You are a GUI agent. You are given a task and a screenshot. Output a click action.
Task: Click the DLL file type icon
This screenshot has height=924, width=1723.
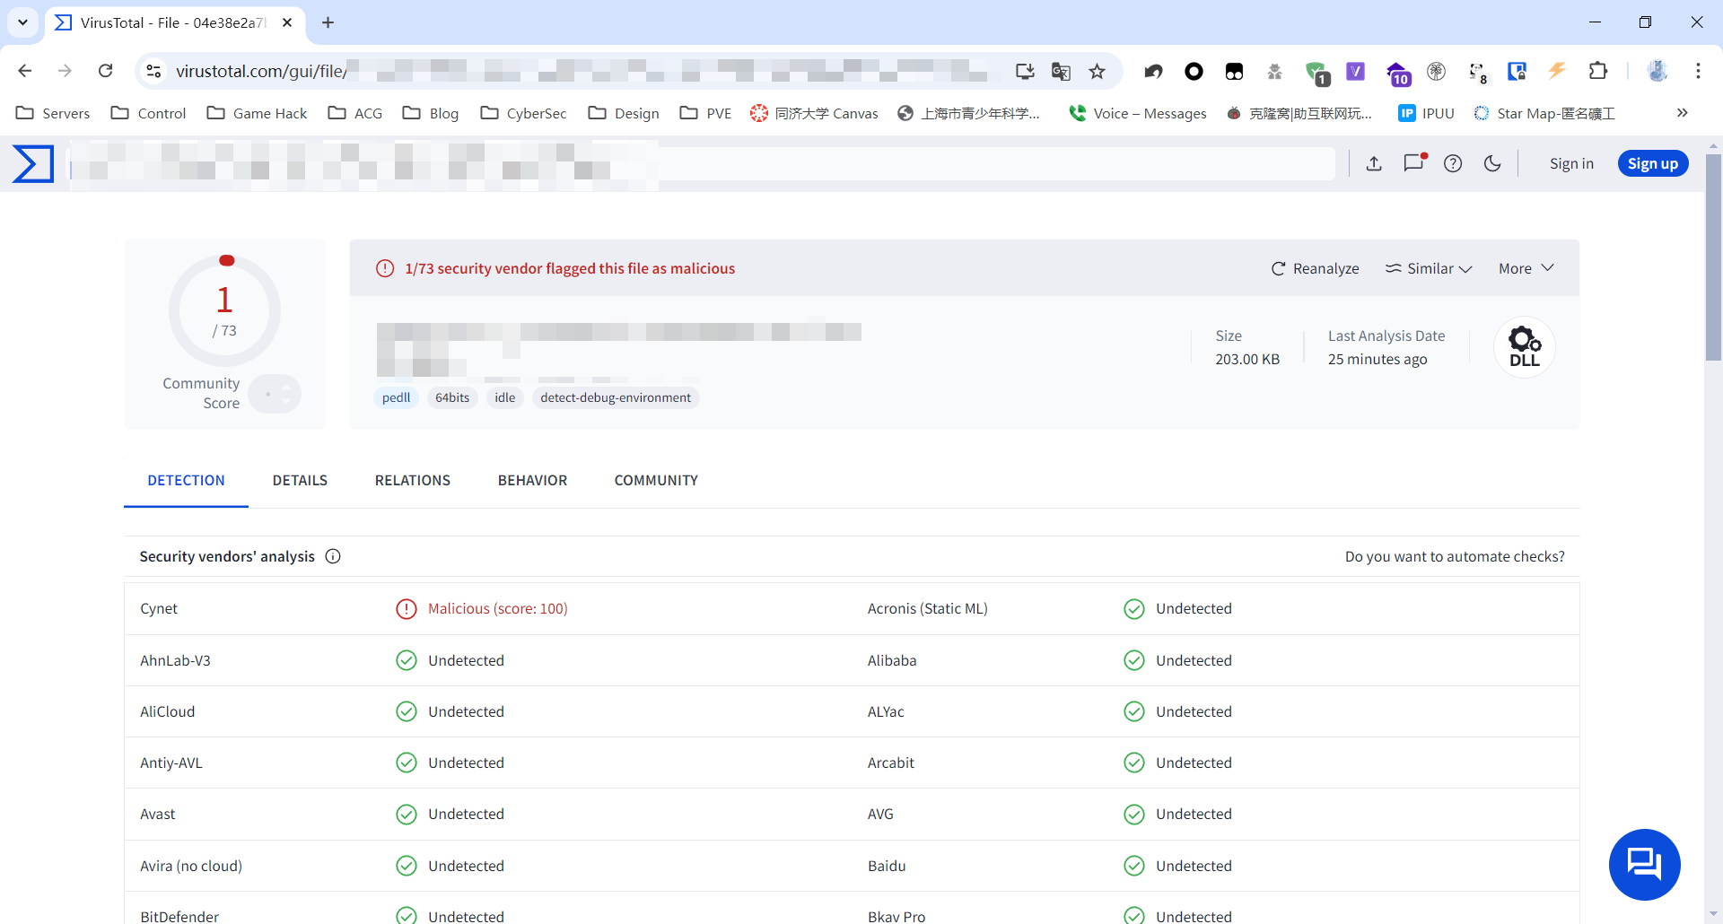[1525, 347]
